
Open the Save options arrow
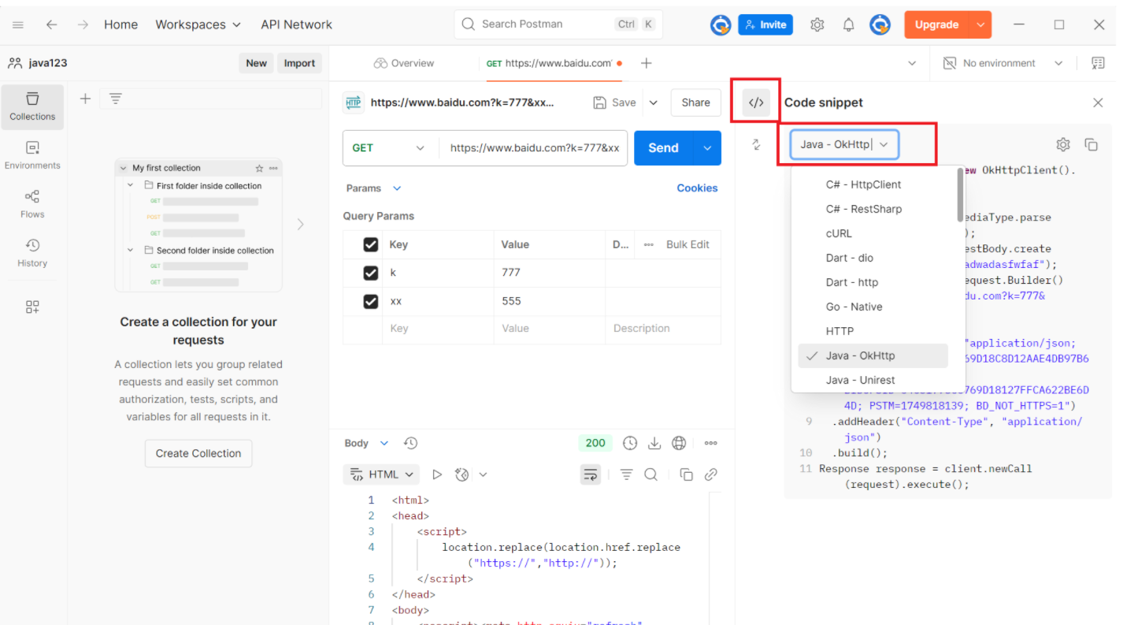[x=653, y=102]
